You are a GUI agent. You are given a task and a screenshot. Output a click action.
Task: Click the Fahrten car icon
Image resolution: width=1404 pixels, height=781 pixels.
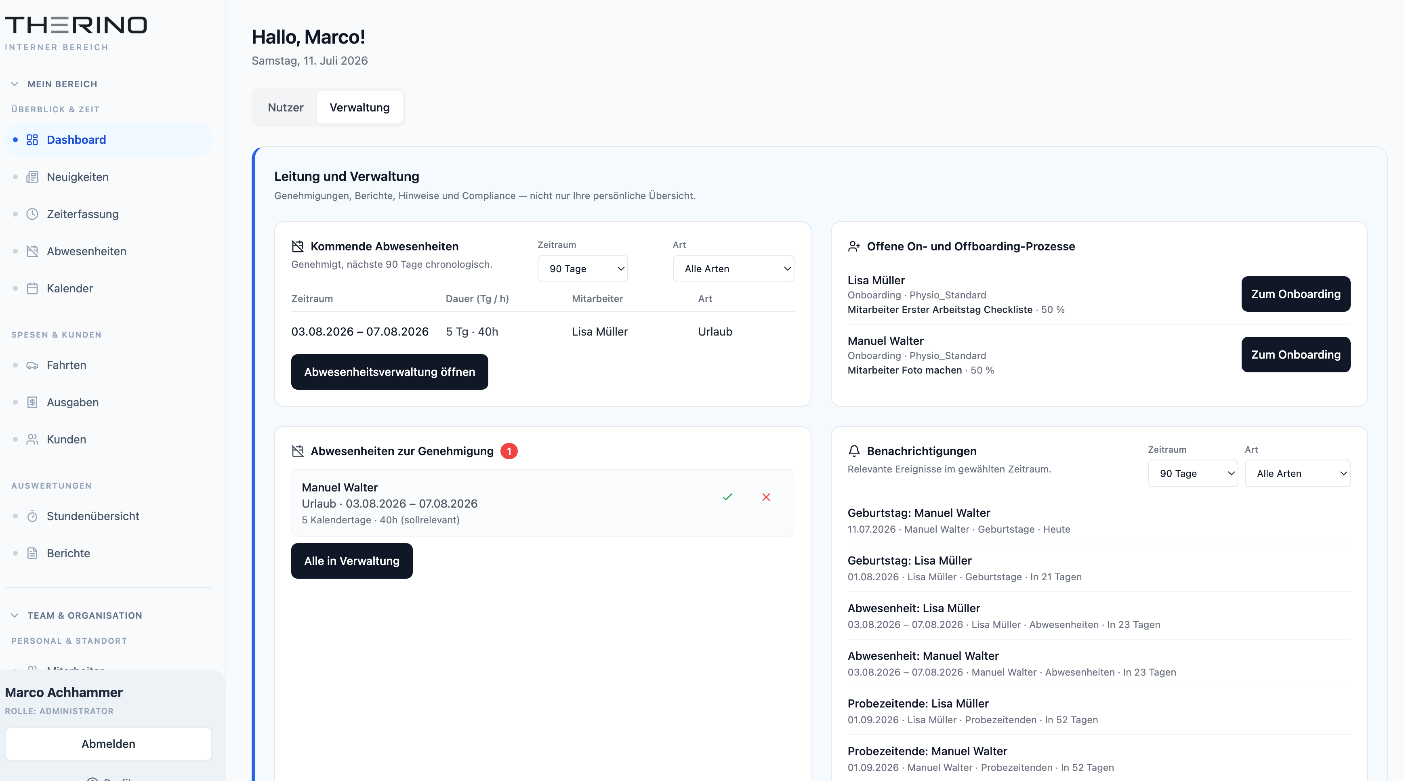coord(32,365)
